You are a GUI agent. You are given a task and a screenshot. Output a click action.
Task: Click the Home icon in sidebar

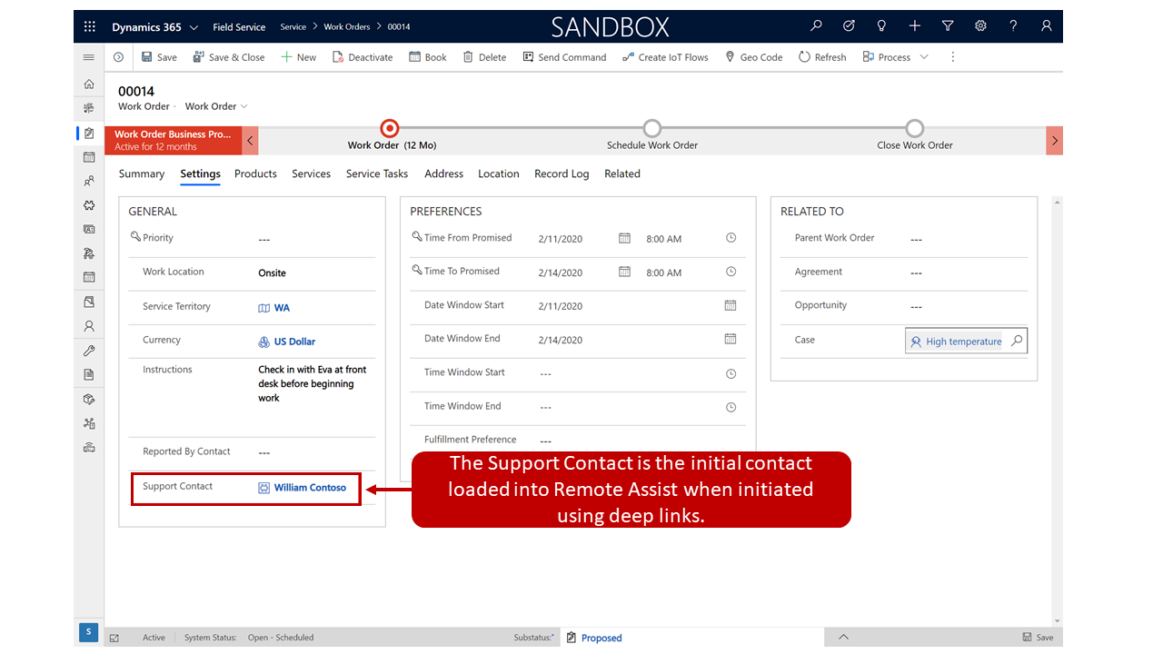[x=89, y=84]
